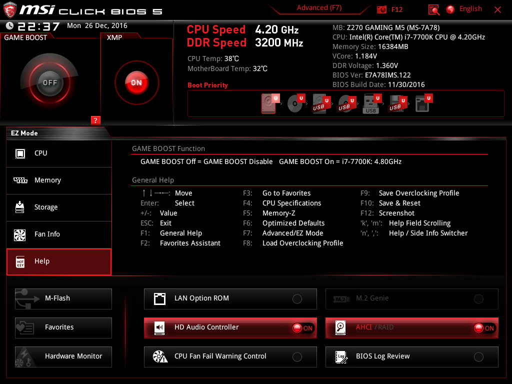Open the CPU section in EZ Mode
Viewport: 512px width, 384px height.
point(59,153)
